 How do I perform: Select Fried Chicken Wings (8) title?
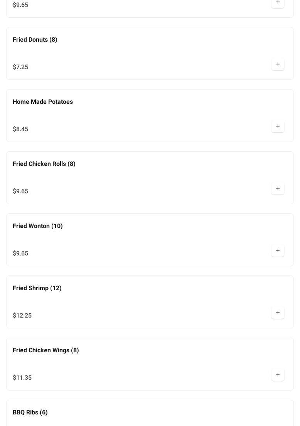point(46,350)
